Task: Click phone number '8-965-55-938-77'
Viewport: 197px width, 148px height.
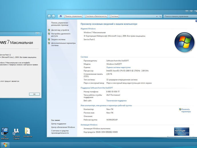Action: pos(113,92)
